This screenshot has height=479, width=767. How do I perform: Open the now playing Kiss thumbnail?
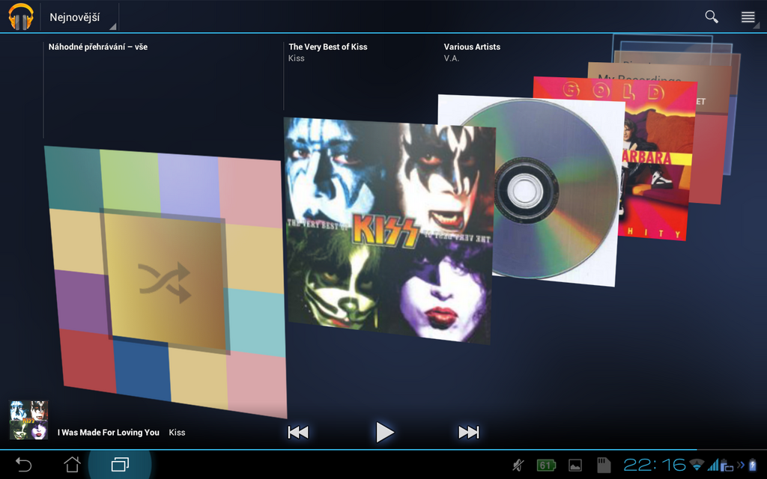pyautogui.click(x=28, y=420)
